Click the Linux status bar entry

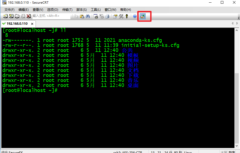(188, 152)
